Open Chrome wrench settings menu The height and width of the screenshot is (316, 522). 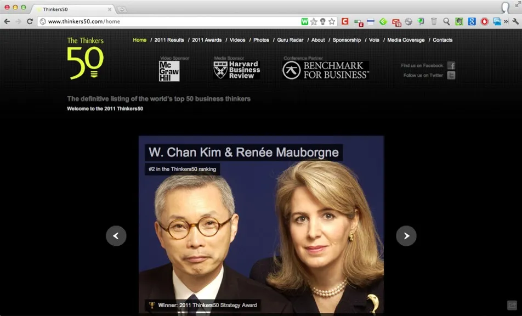pyautogui.click(x=515, y=21)
